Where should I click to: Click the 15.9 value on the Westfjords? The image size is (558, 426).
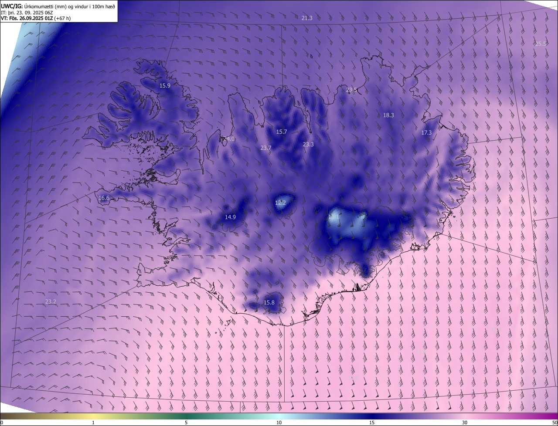[x=165, y=85]
